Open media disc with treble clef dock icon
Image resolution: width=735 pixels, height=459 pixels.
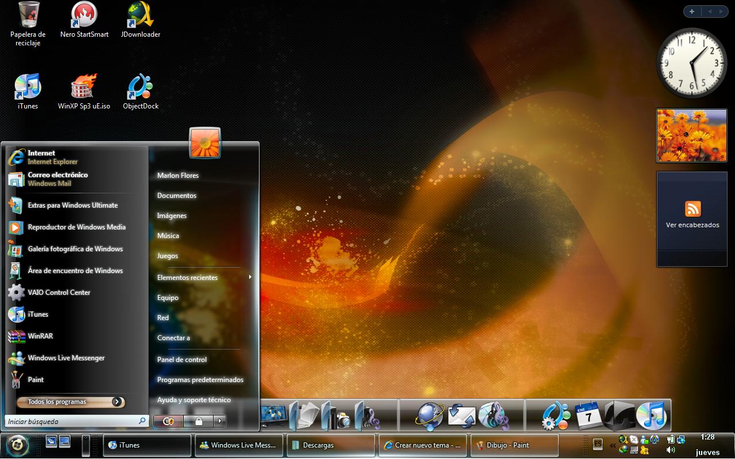click(494, 416)
